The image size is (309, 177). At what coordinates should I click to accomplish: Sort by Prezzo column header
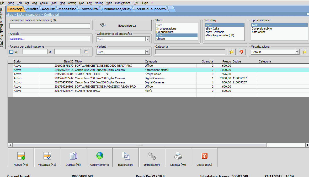pyautogui.click(x=223, y=61)
